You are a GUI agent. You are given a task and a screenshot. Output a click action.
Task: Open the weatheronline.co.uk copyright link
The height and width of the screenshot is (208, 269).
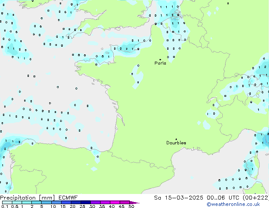tap(233, 204)
